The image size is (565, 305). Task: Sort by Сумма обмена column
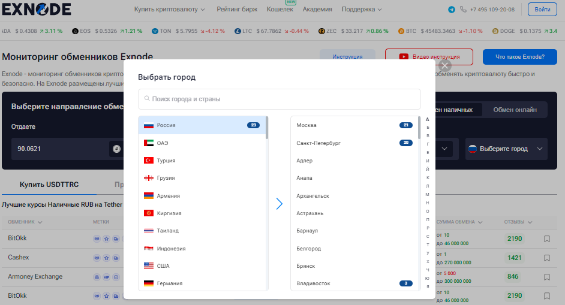point(459,222)
